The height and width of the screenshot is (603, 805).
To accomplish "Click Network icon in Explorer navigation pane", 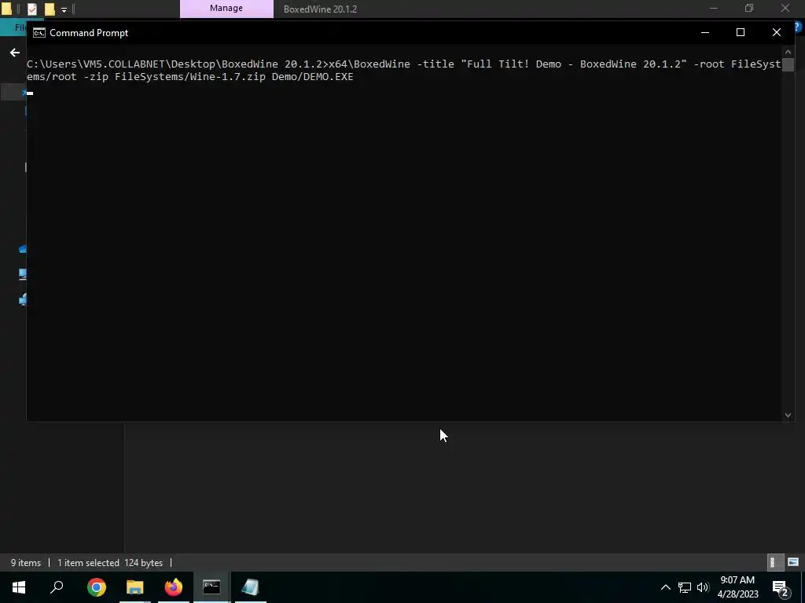I will [x=23, y=299].
